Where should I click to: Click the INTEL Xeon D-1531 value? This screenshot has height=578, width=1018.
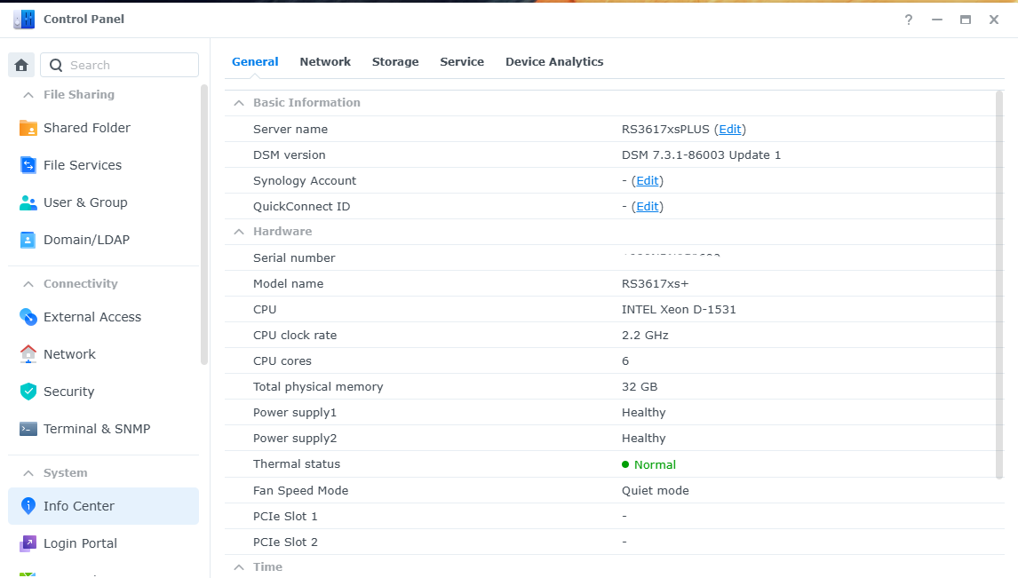[x=679, y=310]
